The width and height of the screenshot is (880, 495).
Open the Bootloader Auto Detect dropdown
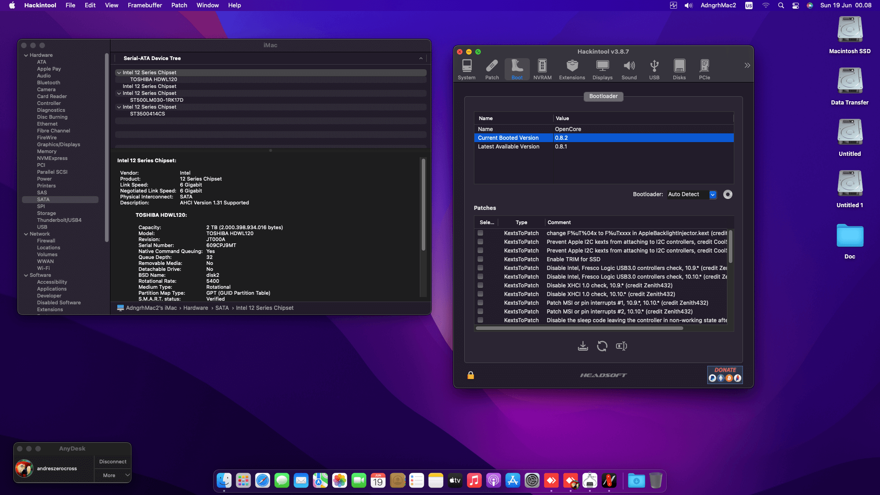713,194
